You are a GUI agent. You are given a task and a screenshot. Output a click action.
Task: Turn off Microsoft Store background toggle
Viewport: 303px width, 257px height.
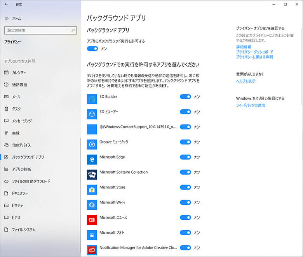pyautogui.click(x=186, y=187)
